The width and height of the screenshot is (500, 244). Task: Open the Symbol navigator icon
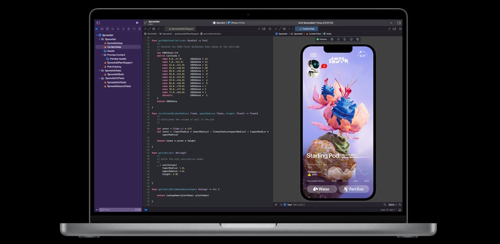click(107, 29)
